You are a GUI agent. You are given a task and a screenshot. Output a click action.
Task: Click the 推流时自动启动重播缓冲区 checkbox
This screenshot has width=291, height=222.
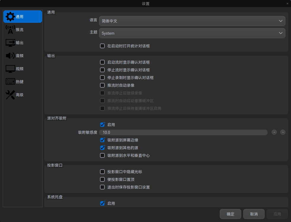coord(102,101)
